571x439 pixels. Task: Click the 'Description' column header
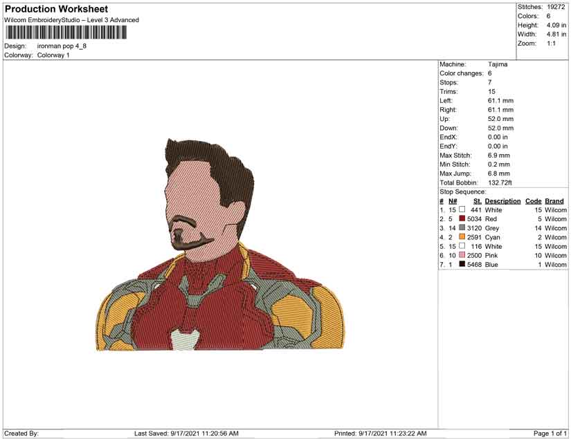(502, 201)
